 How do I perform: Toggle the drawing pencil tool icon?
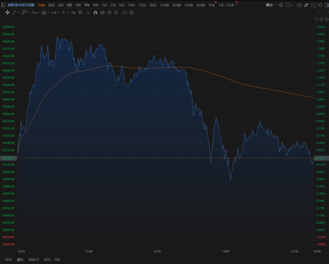point(306,5)
